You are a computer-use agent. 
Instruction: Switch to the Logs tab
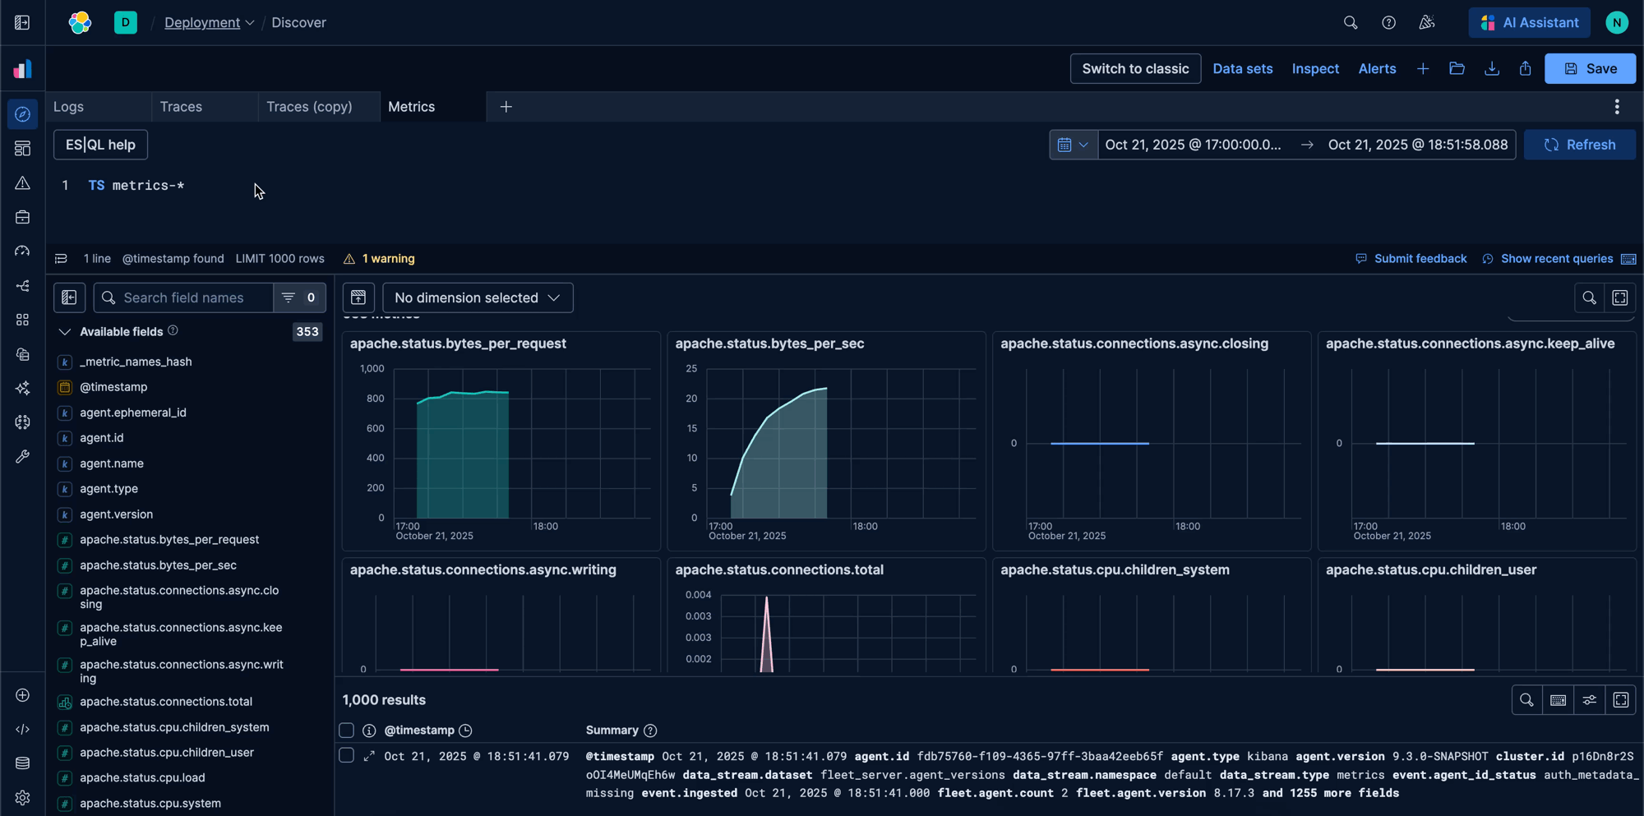click(x=69, y=107)
